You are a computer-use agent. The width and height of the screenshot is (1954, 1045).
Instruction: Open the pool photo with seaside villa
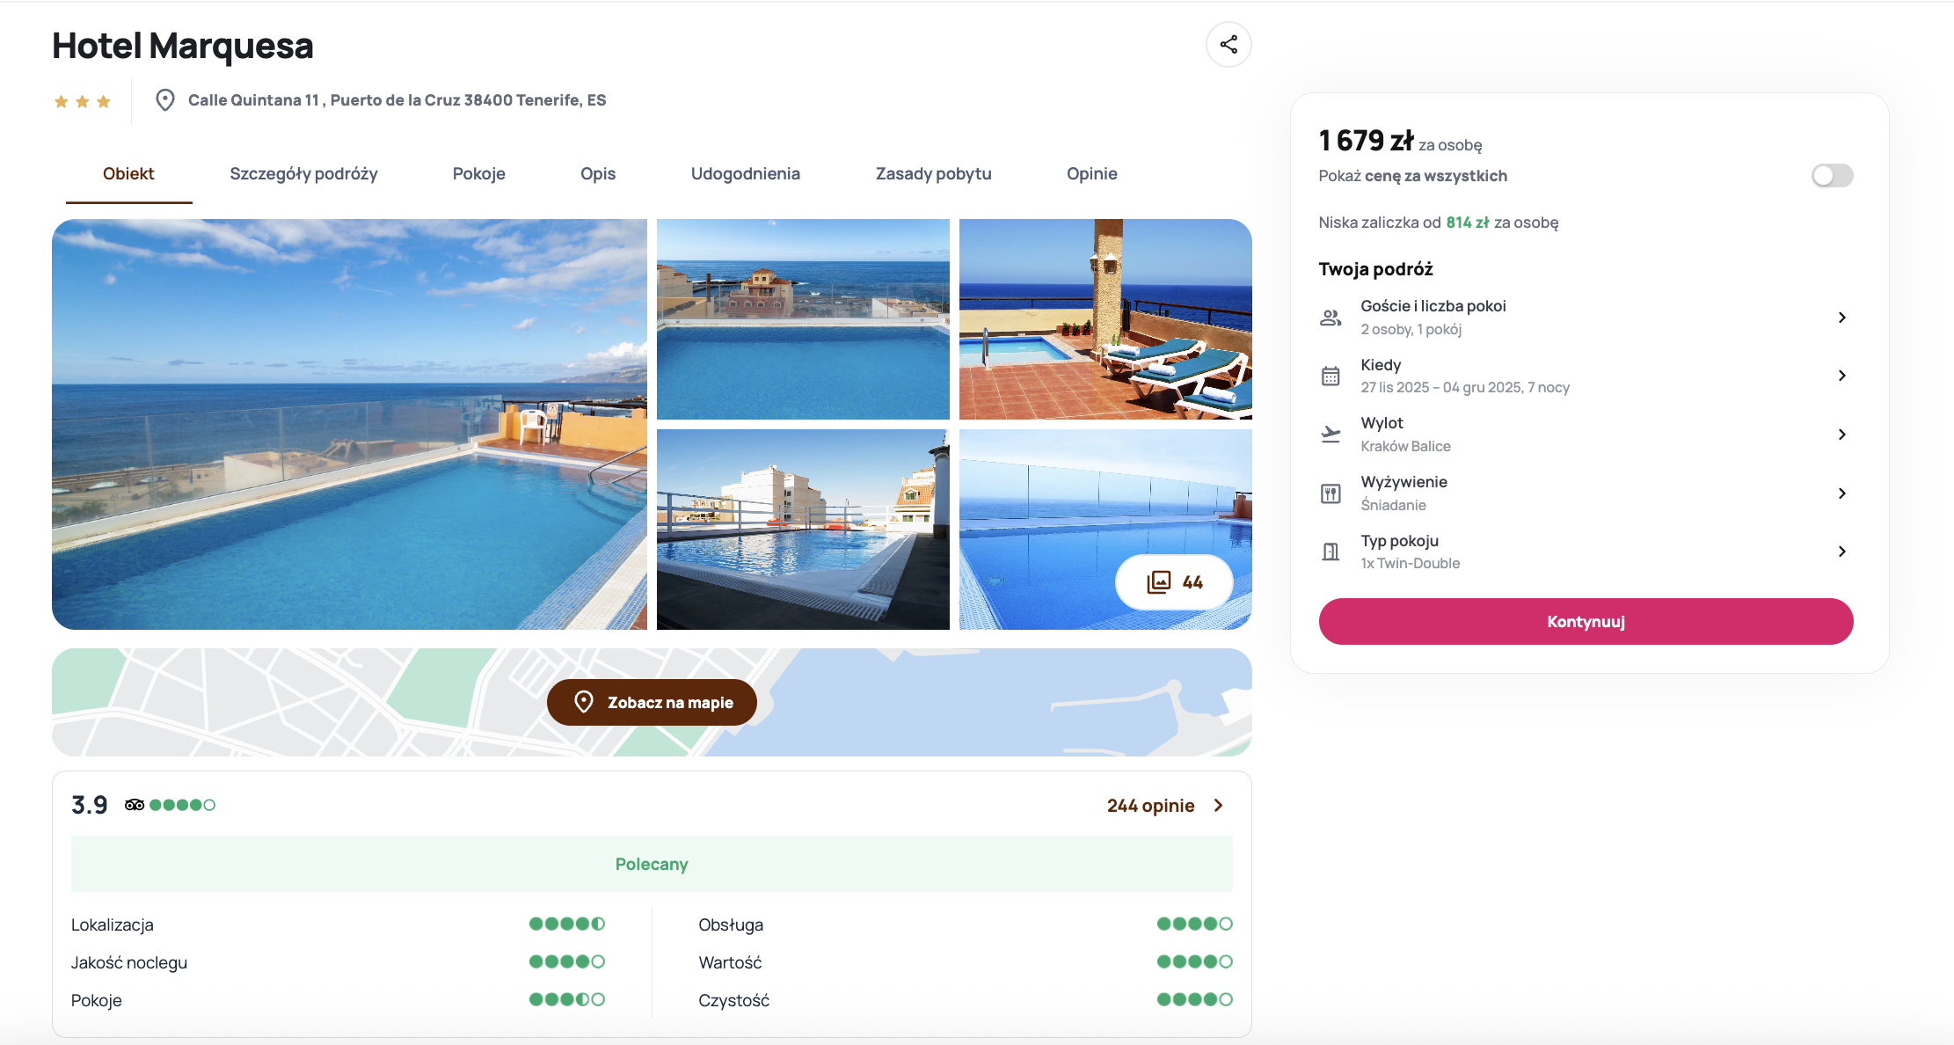pos(803,319)
